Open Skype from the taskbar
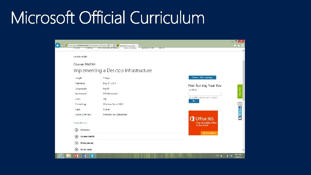 (92, 156)
